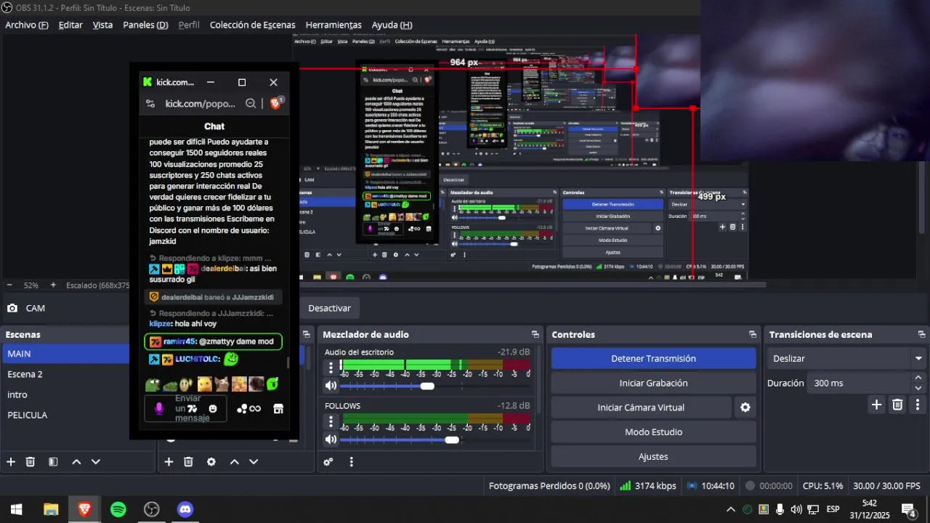Open audio mixer three-dot menu at bottom

[351, 461]
